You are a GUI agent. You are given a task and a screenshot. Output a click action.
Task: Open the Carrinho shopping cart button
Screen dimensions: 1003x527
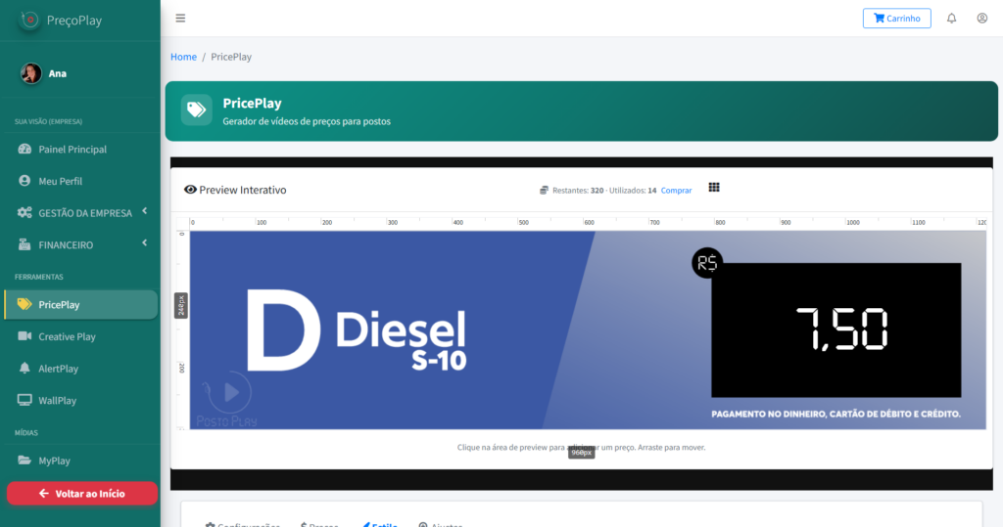click(x=896, y=19)
